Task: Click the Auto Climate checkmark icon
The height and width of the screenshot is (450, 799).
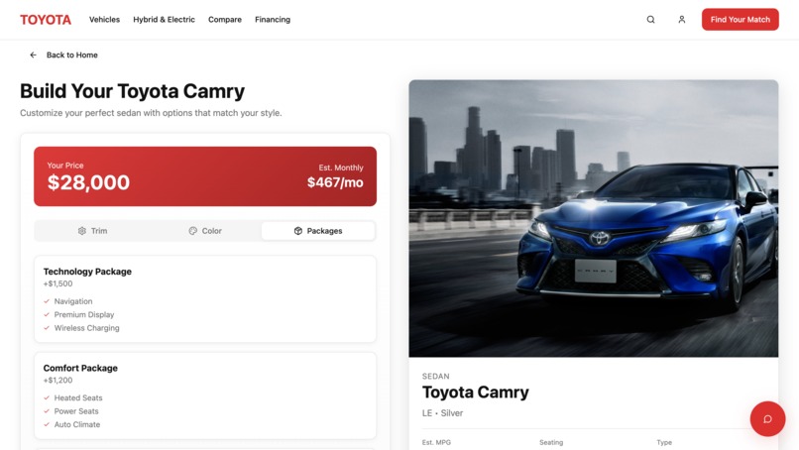Action: coord(47,424)
